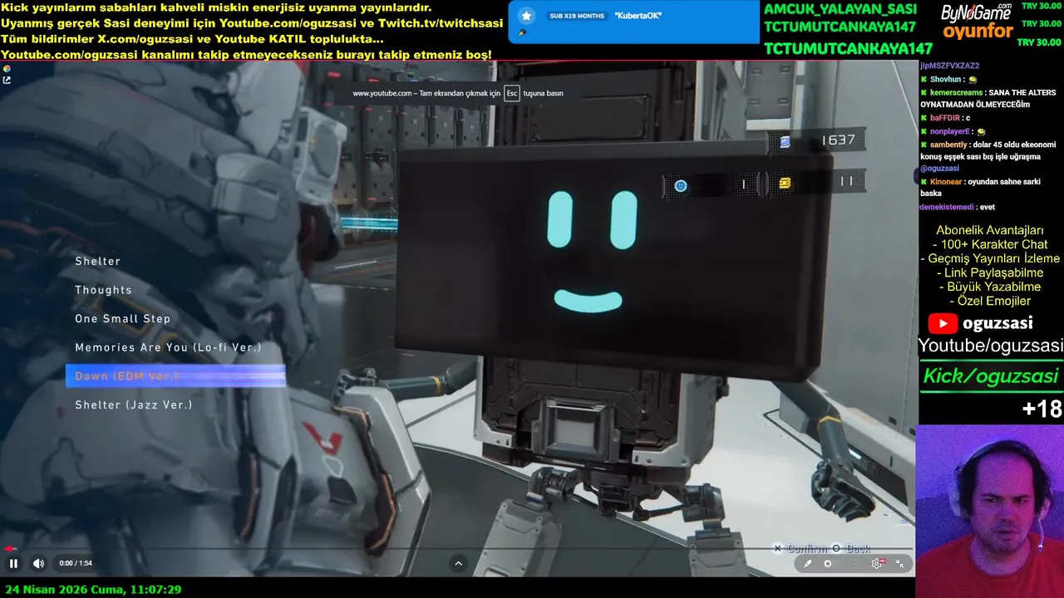1064x598 pixels.
Task: Click the ByNoGame logo
Action: tap(976, 12)
